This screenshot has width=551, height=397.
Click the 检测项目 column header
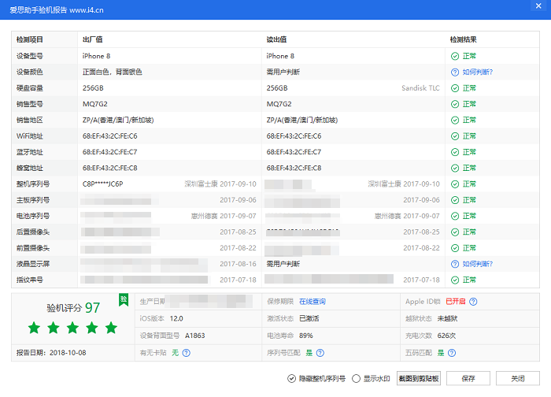coord(30,39)
